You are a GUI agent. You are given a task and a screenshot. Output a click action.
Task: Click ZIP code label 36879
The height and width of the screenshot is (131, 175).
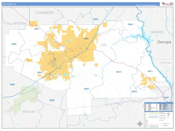coord(36,29)
